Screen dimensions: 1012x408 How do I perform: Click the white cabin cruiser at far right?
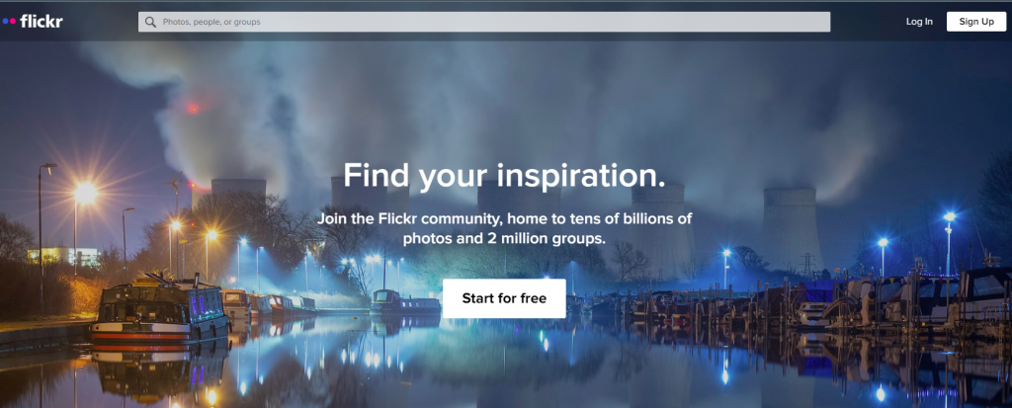tap(984, 293)
